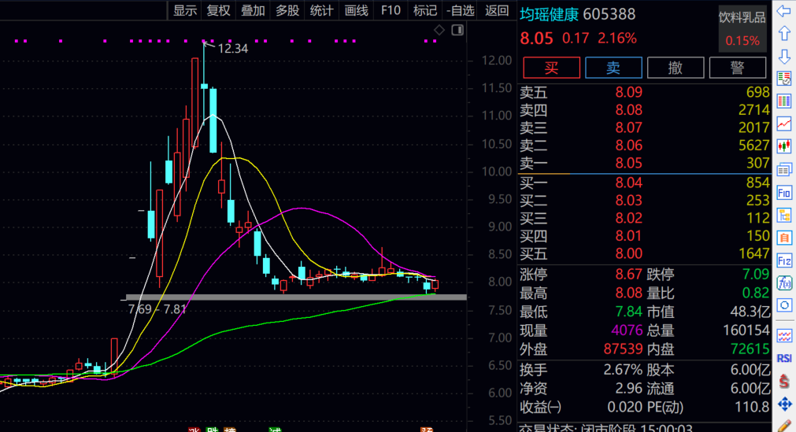Click the red 买 buy button
Viewport: 796px width, 432px height.
click(551, 68)
